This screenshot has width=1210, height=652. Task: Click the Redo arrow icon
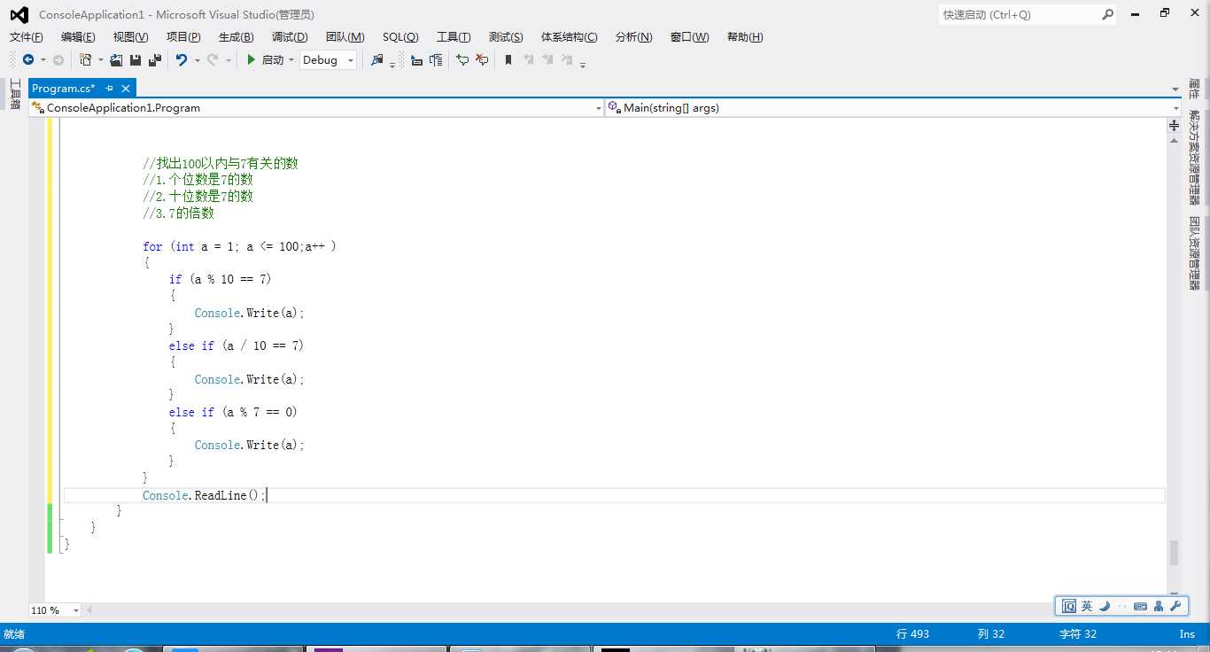[x=213, y=60]
